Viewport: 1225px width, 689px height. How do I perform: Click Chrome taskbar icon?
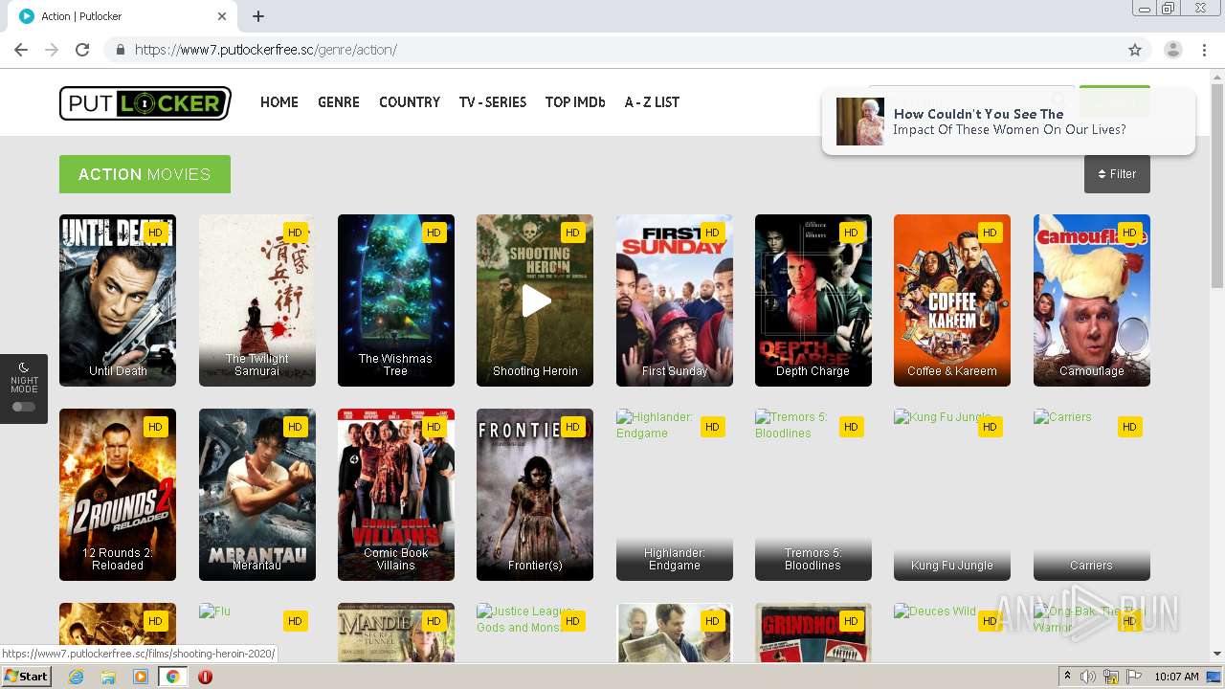coord(173,677)
